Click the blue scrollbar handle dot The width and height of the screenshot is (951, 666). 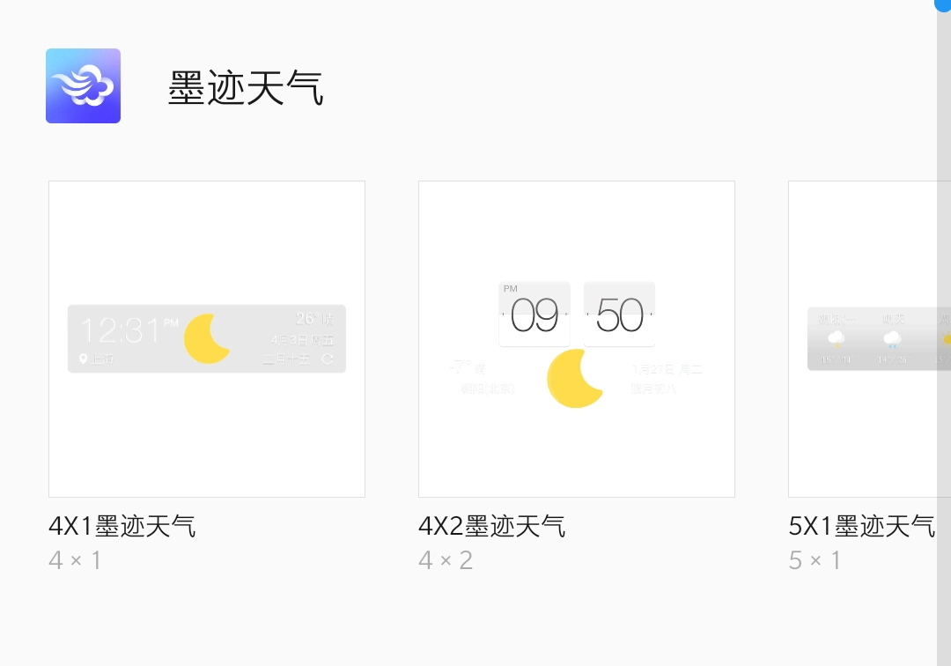coord(942,4)
